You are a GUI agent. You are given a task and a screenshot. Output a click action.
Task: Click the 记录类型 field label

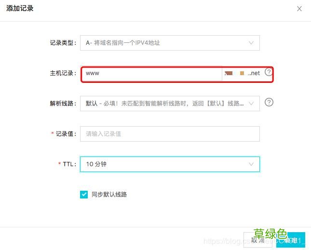point(63,43)
